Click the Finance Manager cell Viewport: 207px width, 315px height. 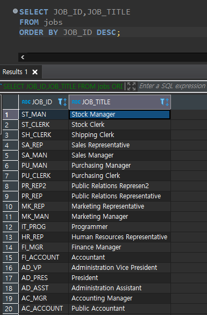point(120,247)
